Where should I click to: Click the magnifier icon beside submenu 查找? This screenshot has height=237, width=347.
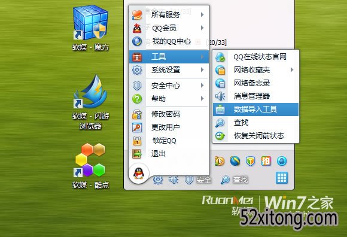[x=220, y=123]
